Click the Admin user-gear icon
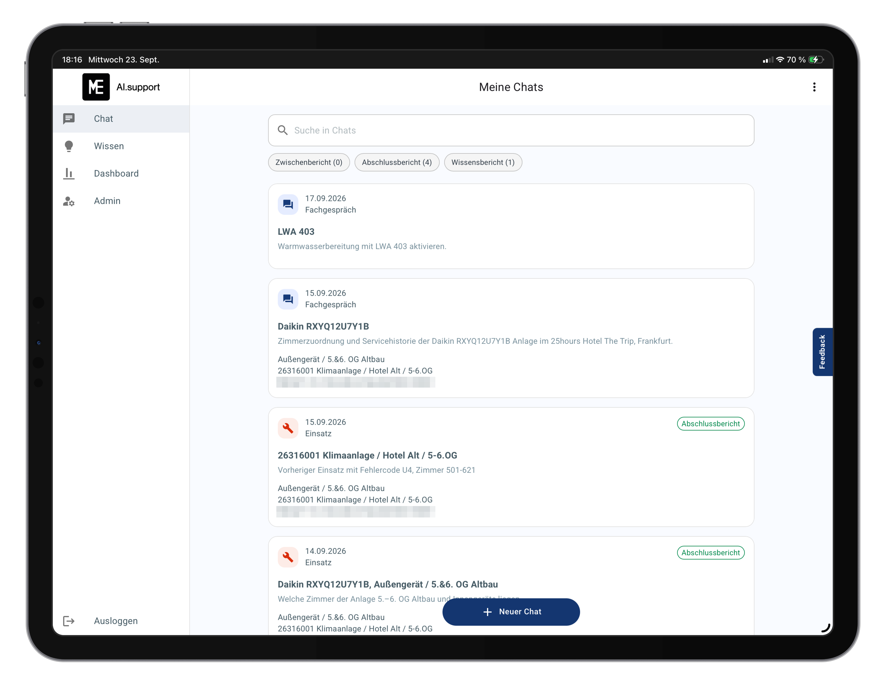Viewport: 885px width, 685px height. 69,201
